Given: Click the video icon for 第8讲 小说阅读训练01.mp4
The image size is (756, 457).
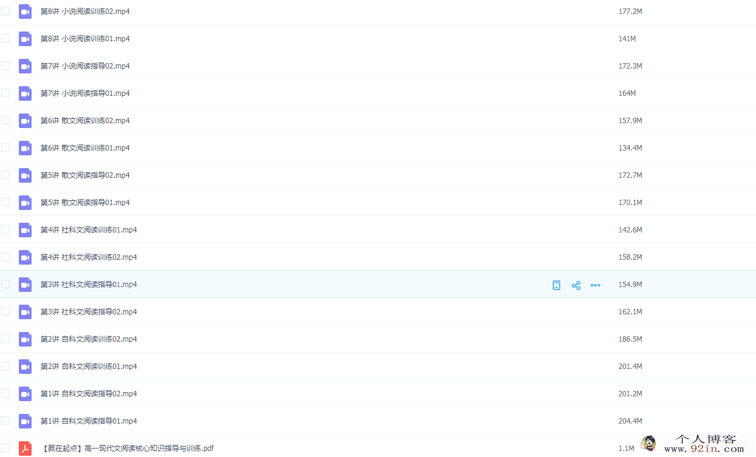Looking at the screenshot, I should tap(25, 39).
